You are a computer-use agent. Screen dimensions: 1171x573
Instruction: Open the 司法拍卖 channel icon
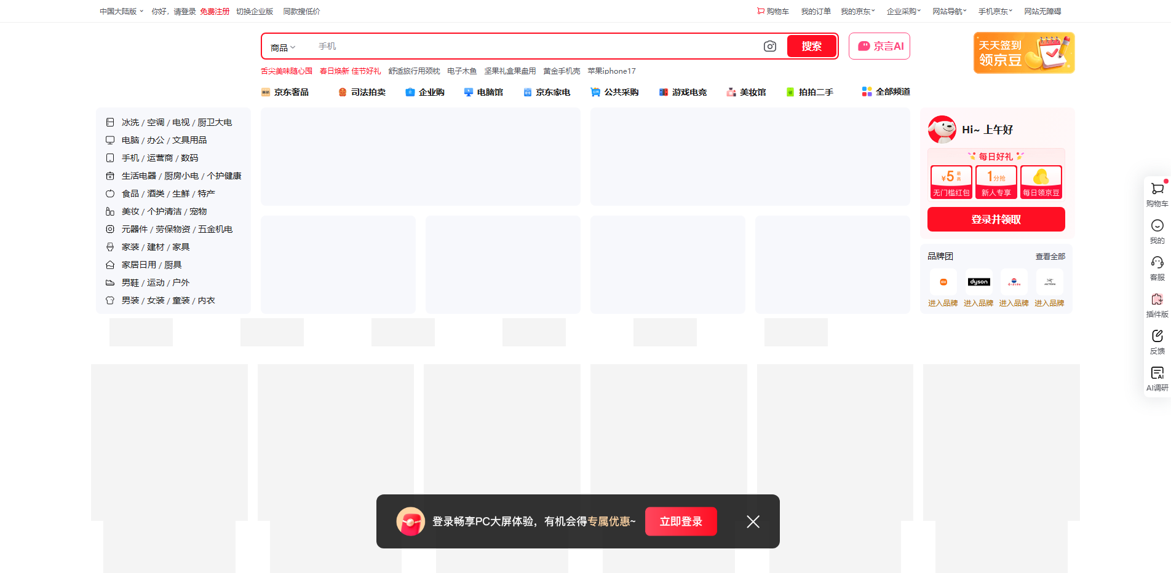(343, 92)
